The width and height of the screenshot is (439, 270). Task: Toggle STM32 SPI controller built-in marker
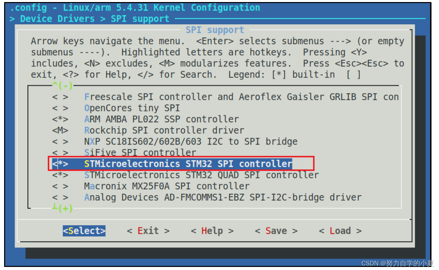(x=60, y=164)
